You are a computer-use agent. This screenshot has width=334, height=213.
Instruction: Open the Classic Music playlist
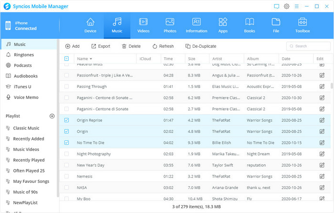(26, 128)
